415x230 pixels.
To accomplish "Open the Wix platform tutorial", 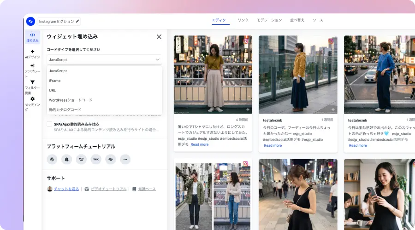I will pyautogui.click(x=96, y=159).
